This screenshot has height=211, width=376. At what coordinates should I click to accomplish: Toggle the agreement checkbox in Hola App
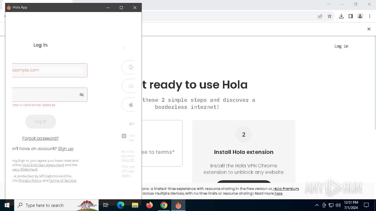tap(124, 136)
